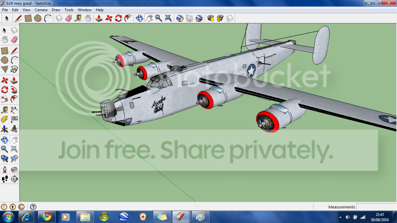Select the Walk footprints tool
The width and height of the screenshot is (397, 223).
(x=5, y=179)
